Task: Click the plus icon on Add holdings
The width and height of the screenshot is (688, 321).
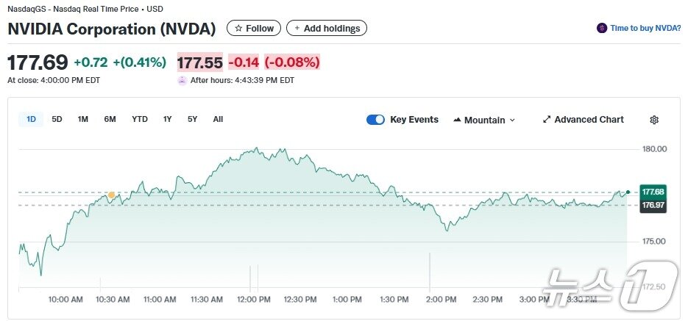Action: tap(297, 29)
